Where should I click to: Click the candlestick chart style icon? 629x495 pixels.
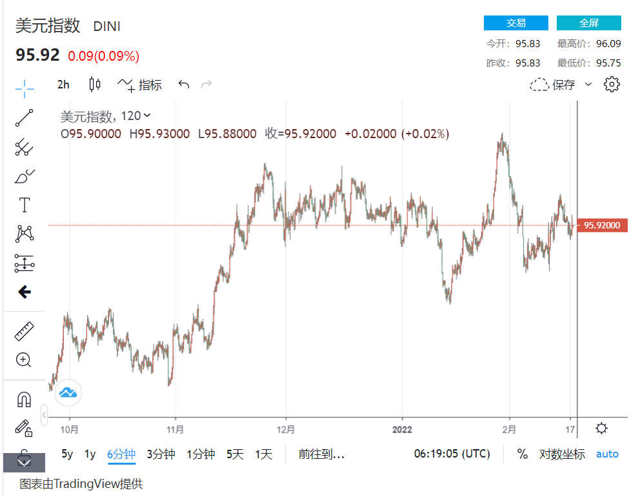pos(95,84)
